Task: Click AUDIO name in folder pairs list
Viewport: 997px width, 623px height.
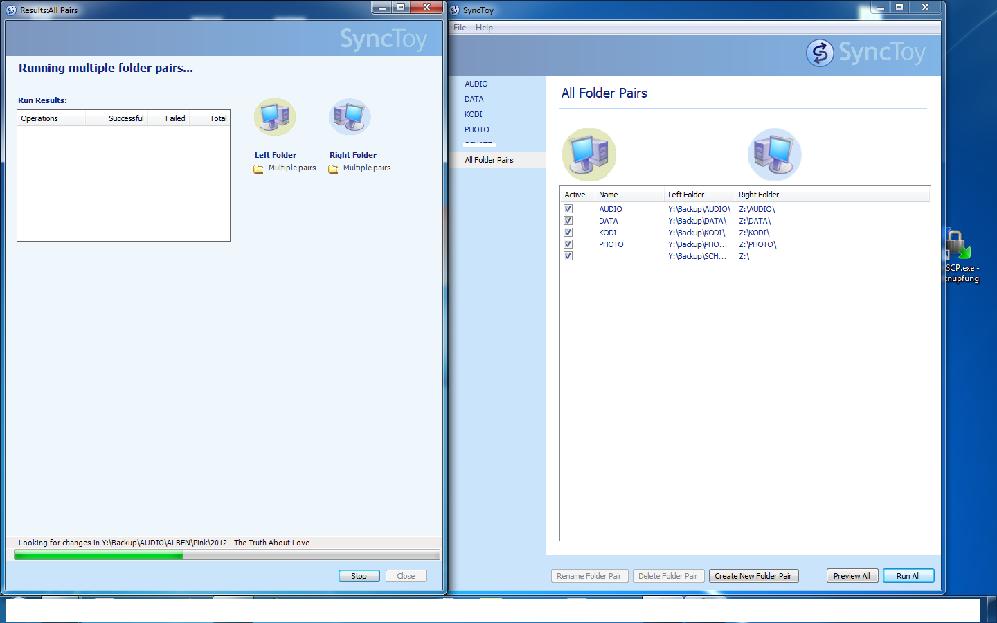Action: 611,209
